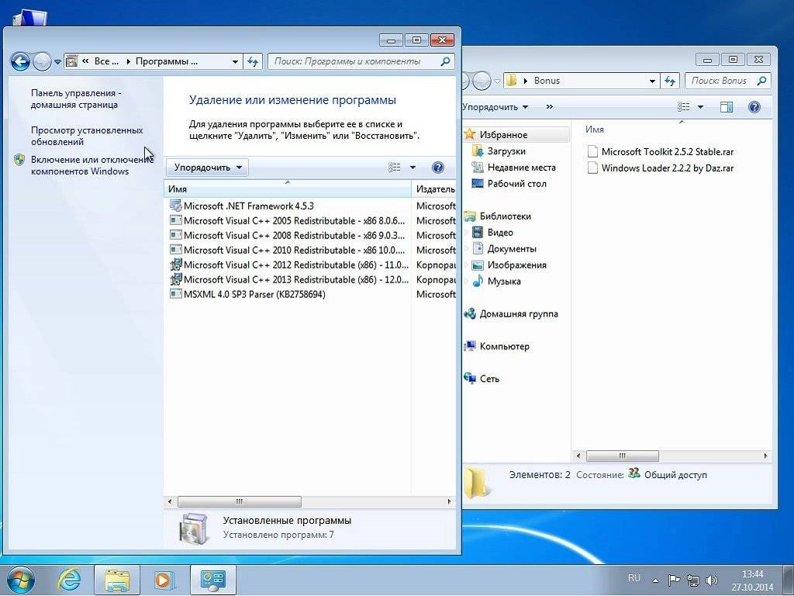Expand address bar history dropdown in Programs window
Screen dimensions: 794x596
coord(236,62)
